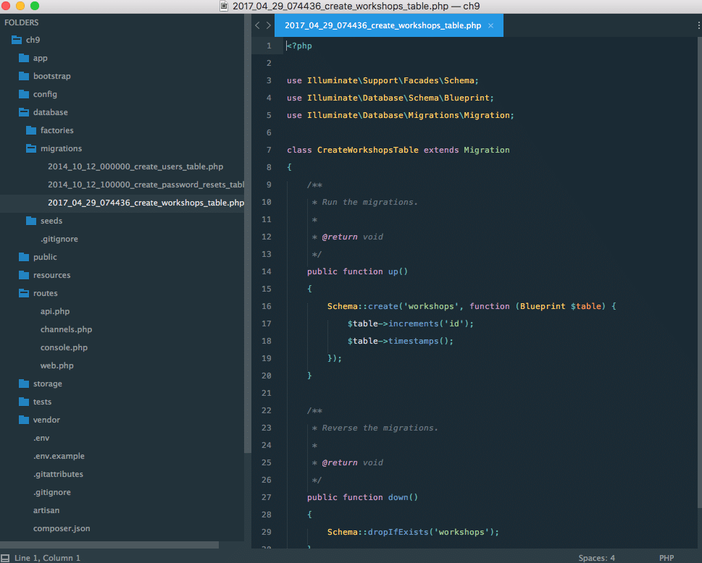Click the 'Run the migrations.' comment
The image size is (702, 563).
(x=369, y=202)
